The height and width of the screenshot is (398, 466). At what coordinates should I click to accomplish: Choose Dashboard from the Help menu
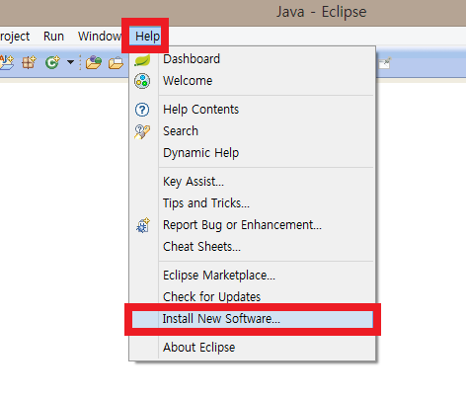tap(252, 59)
